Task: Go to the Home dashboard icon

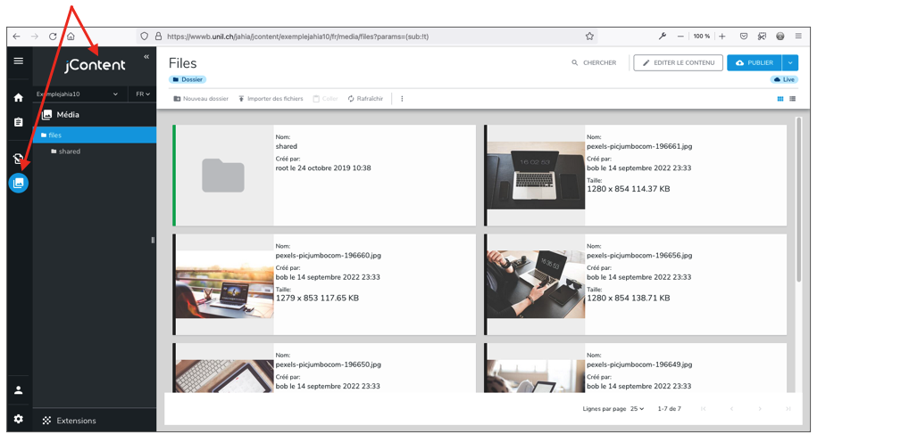Action: coord(19,97)
